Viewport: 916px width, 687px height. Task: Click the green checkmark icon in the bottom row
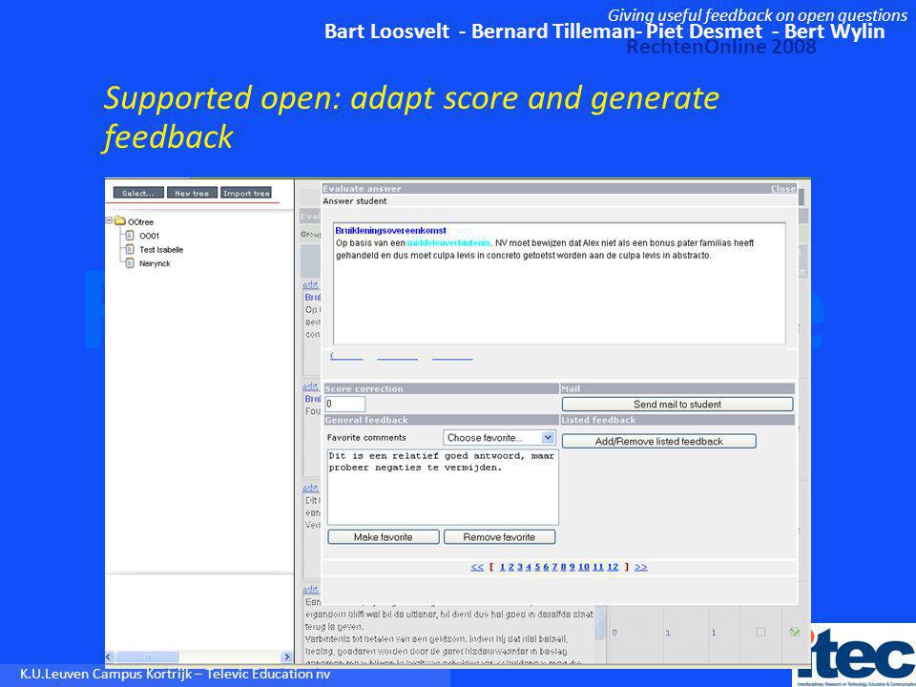795,632
